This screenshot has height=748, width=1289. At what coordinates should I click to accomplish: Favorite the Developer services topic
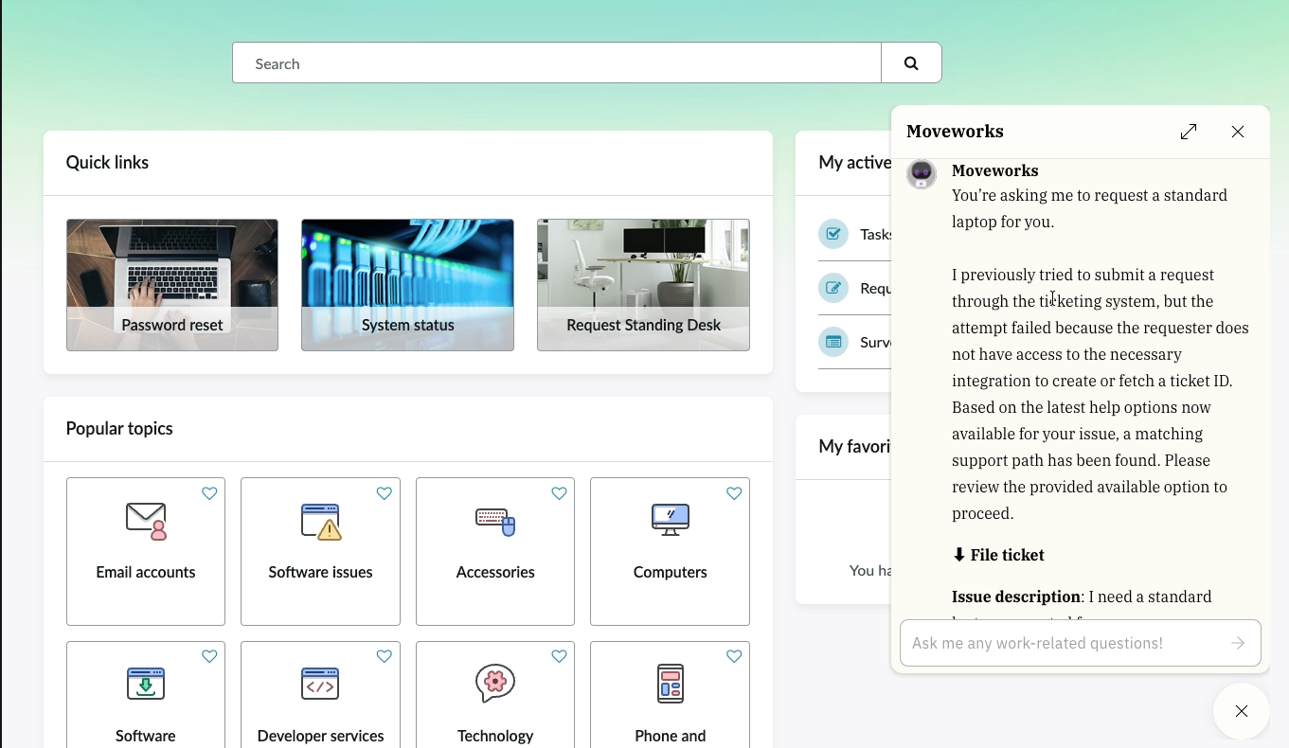[x=385, y=656]
